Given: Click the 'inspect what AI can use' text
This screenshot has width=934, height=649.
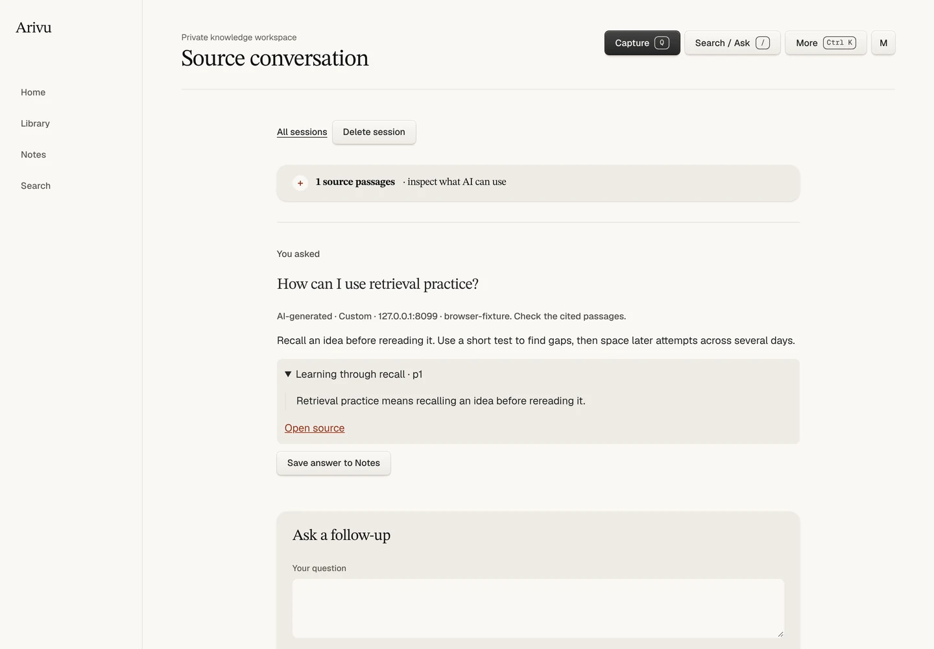Looking at the screenshot, I should tap(457, 182).
